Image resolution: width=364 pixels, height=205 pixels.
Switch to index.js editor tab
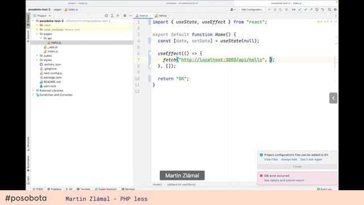click(143, 15)
